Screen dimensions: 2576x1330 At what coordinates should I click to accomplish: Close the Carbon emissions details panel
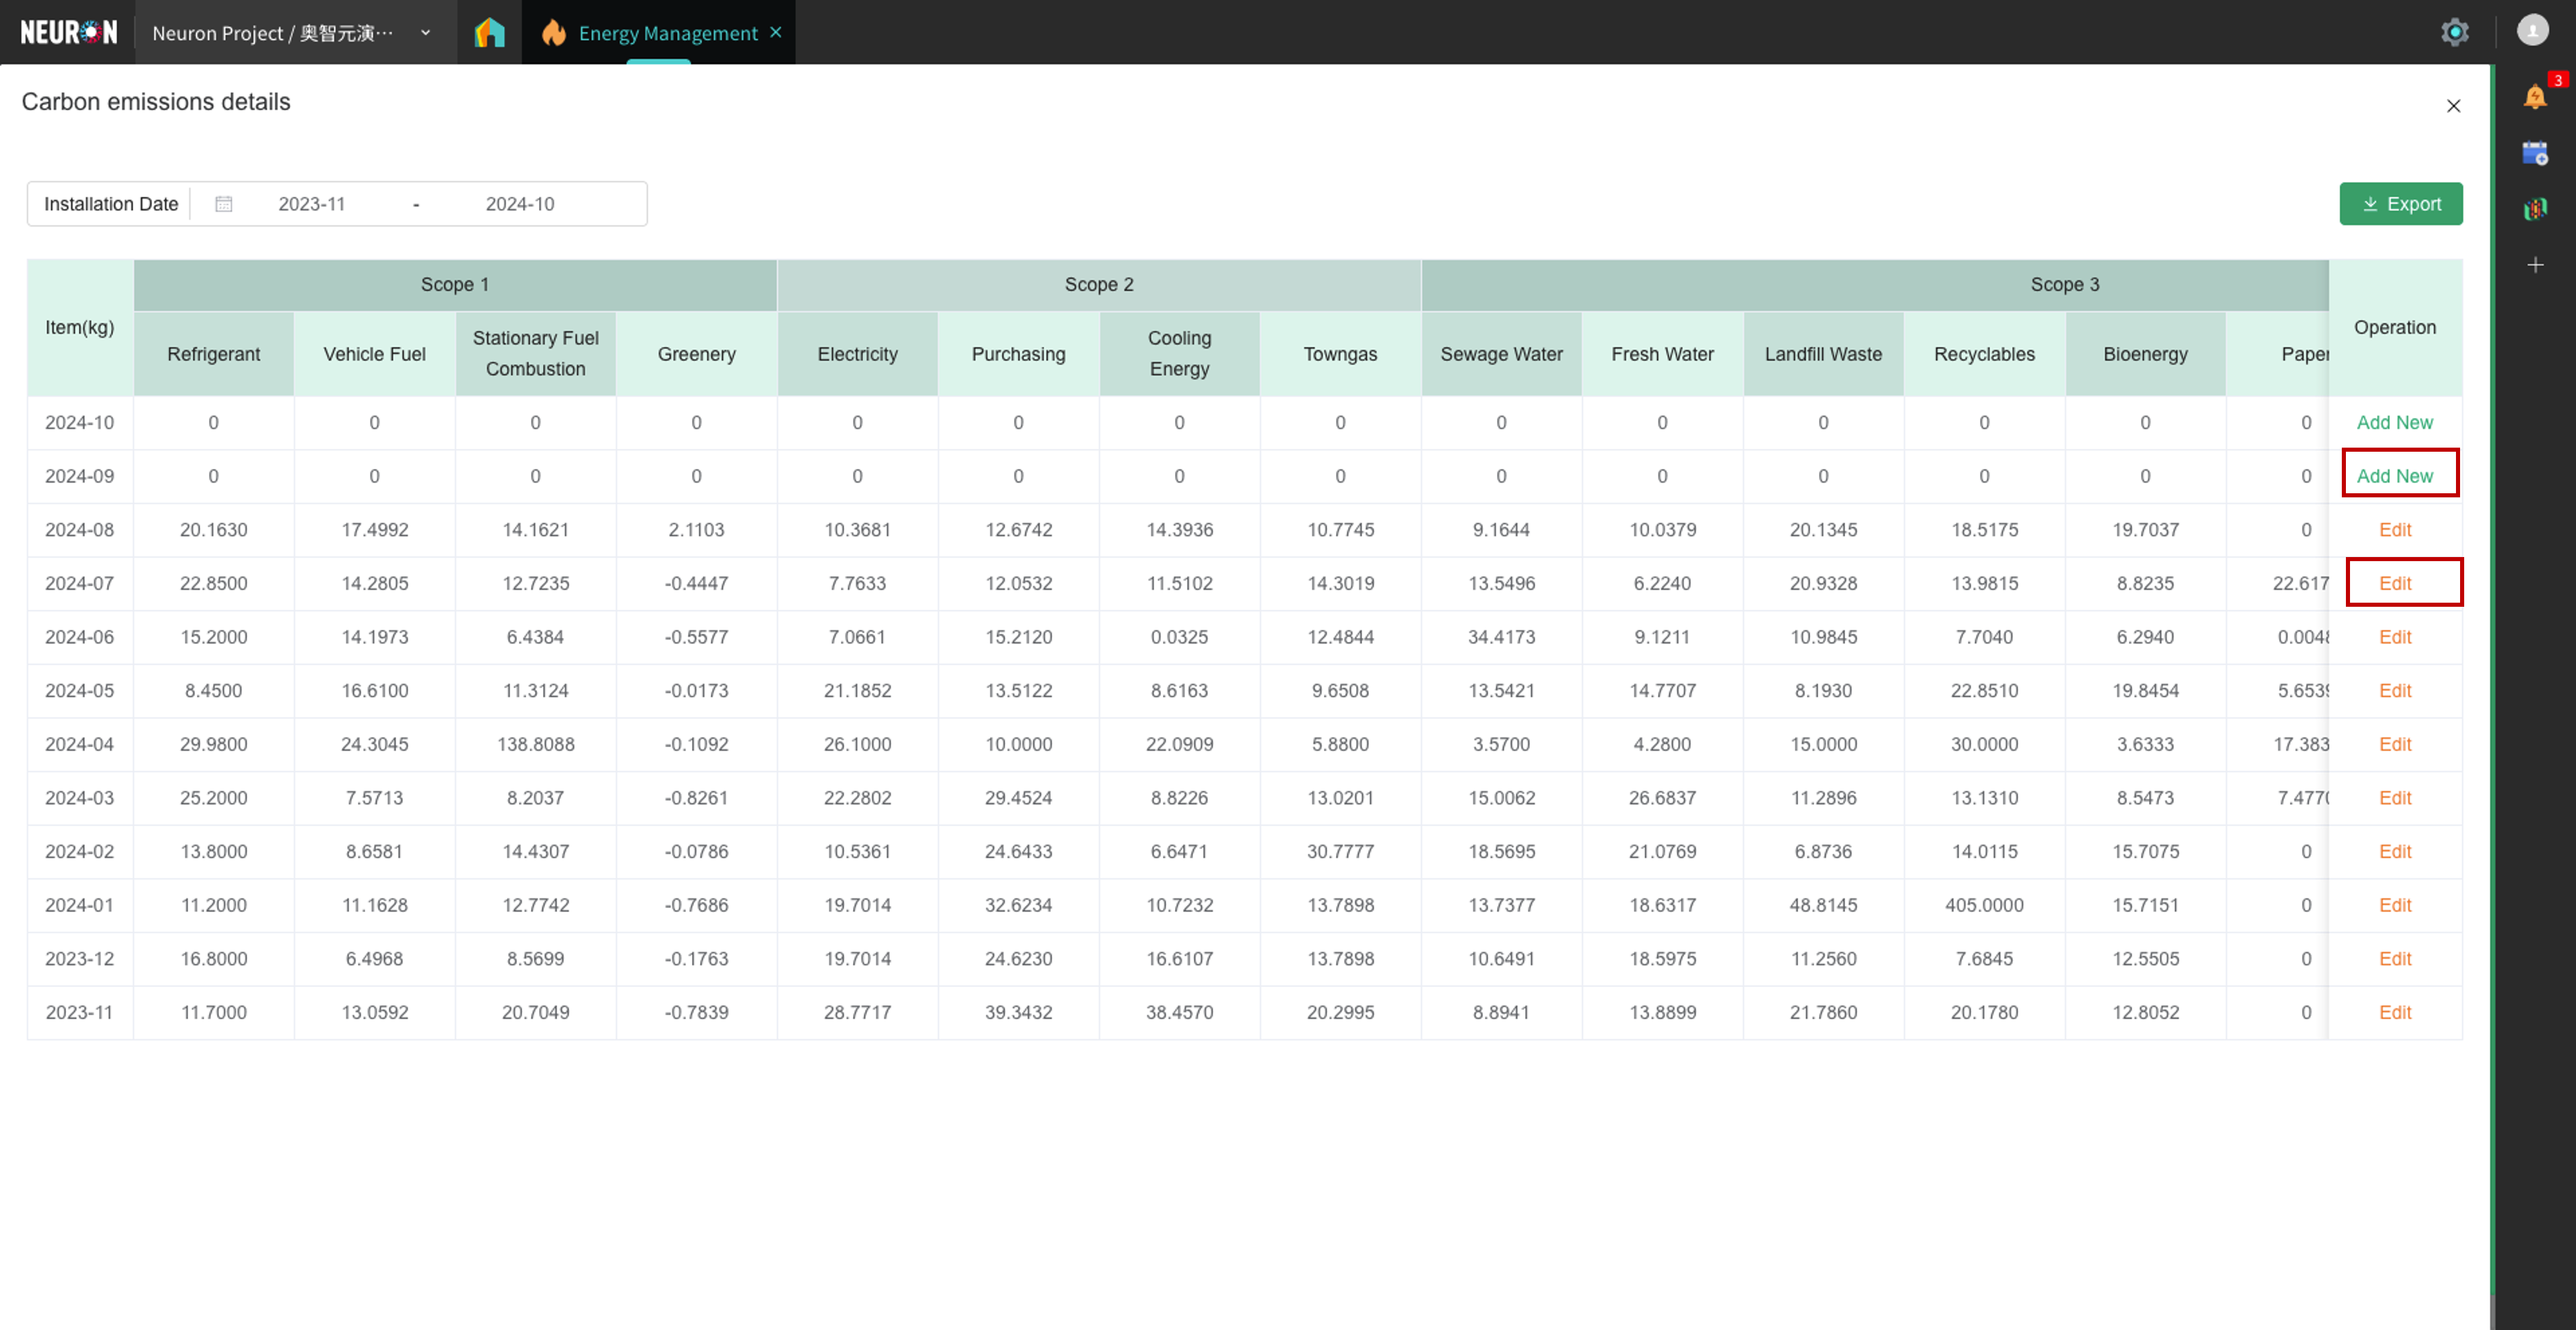[2453, 106]
